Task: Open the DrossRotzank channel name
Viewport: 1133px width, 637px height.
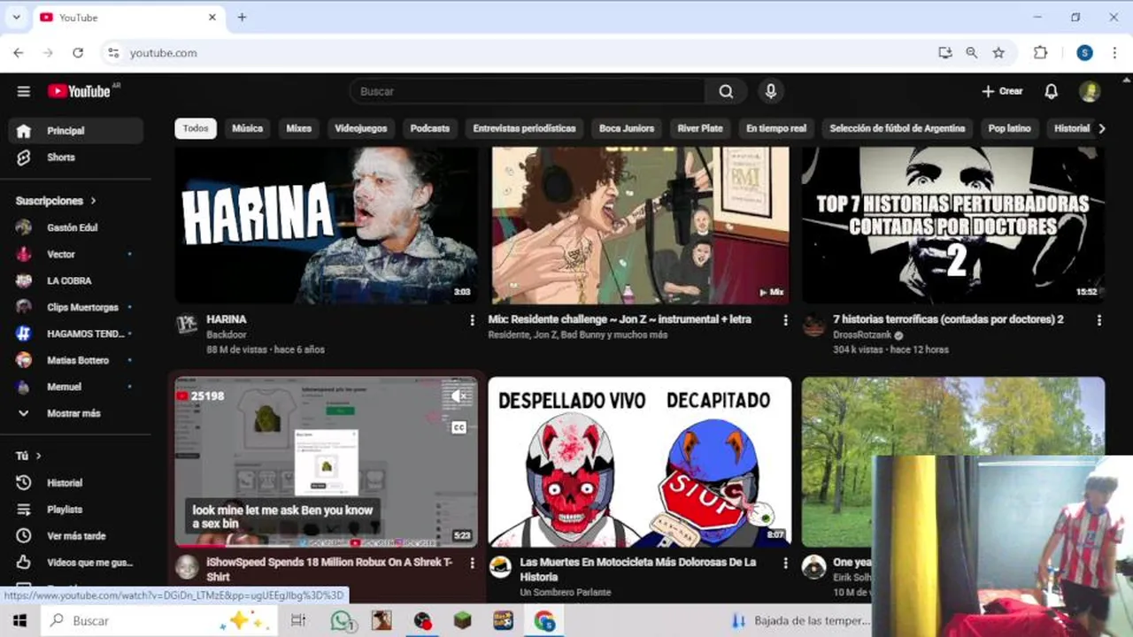Action: pos(863,335)
